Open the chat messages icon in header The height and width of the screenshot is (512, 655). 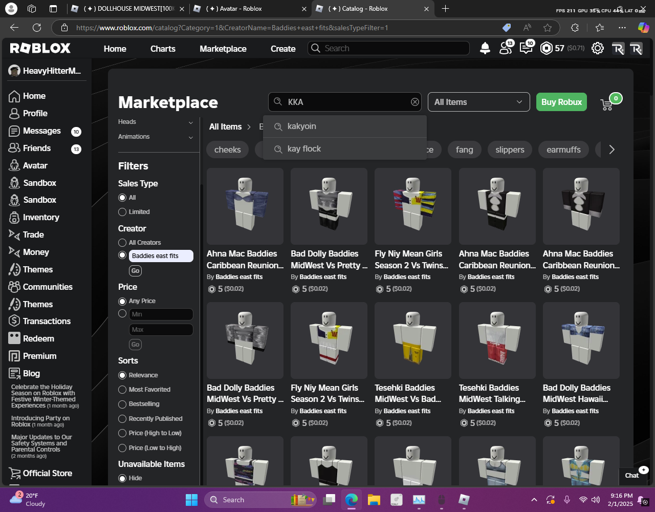coord(526,49)
